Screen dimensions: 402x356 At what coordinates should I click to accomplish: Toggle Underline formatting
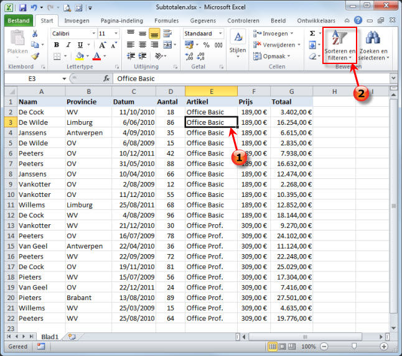click(80, 45)
